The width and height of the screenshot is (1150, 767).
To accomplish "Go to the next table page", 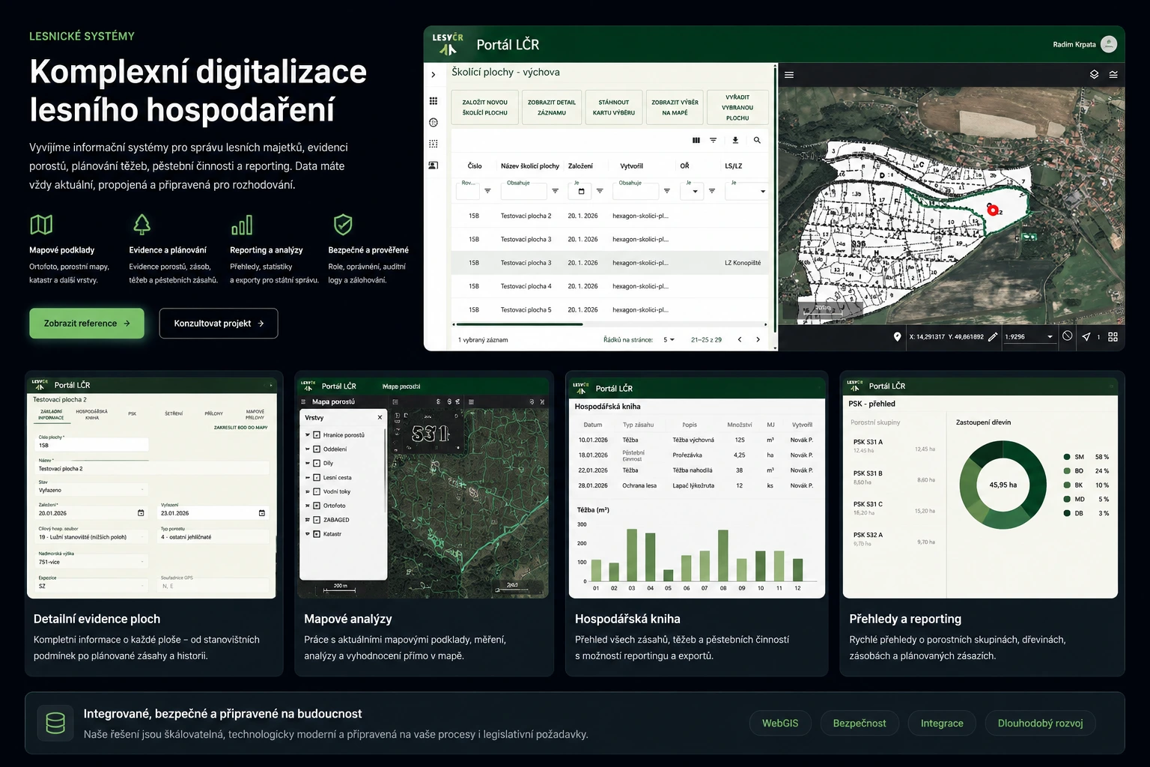I will tap(758, 340).
